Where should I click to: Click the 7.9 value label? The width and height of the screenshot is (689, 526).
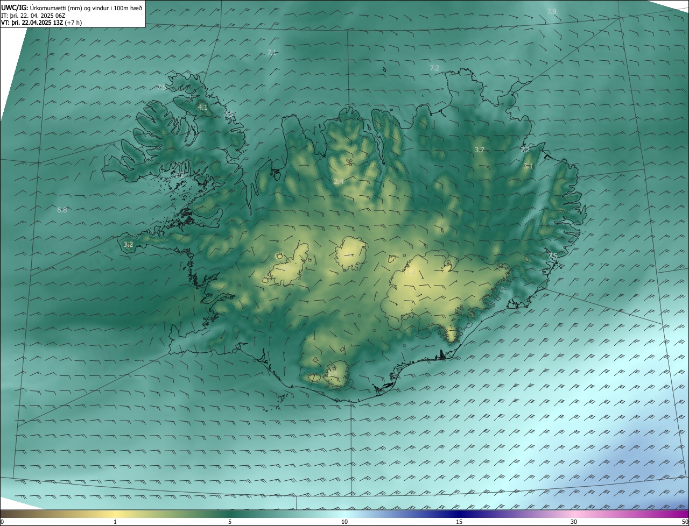(552, 11)
